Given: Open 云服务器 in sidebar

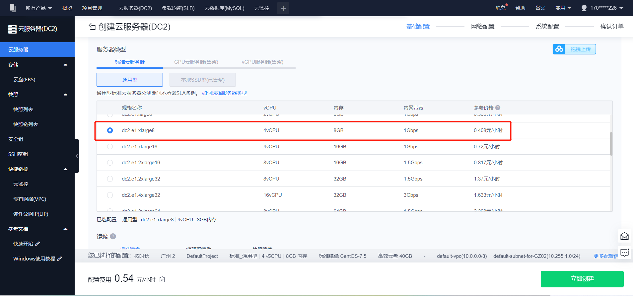Looking at the screenshot, I should click(x=37, y=50).
